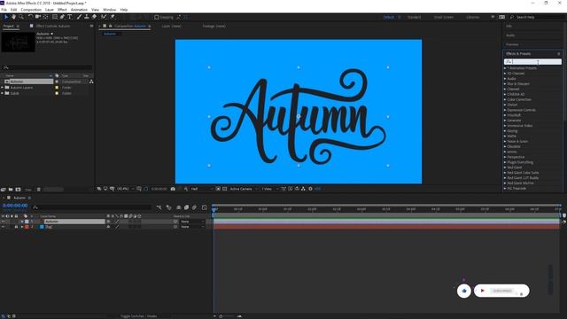Screen dimensions: 567x319
Task: Click the Effects & Presets search field
Action: (x=532, y=62)
